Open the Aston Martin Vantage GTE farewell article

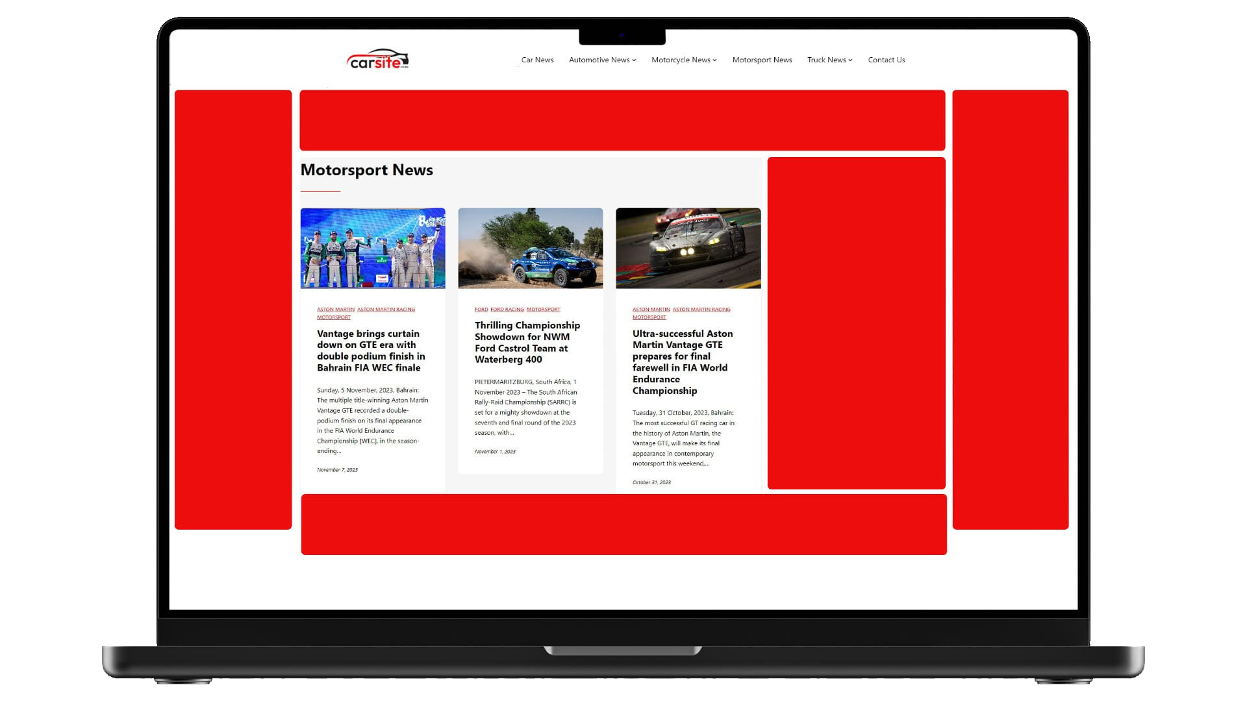(x=682, y=362)
